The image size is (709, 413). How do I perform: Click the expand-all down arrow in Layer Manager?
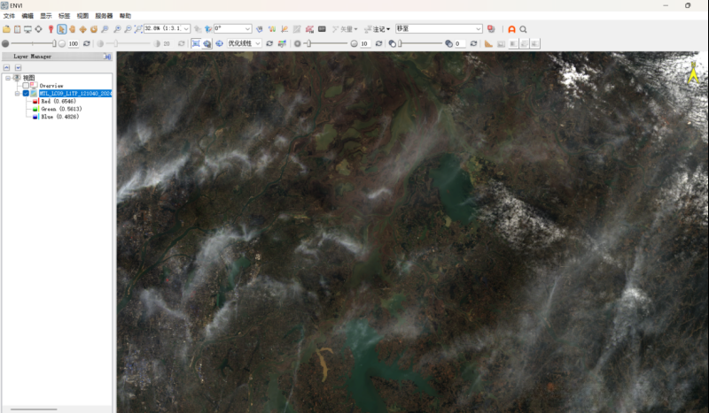point(17,67)
